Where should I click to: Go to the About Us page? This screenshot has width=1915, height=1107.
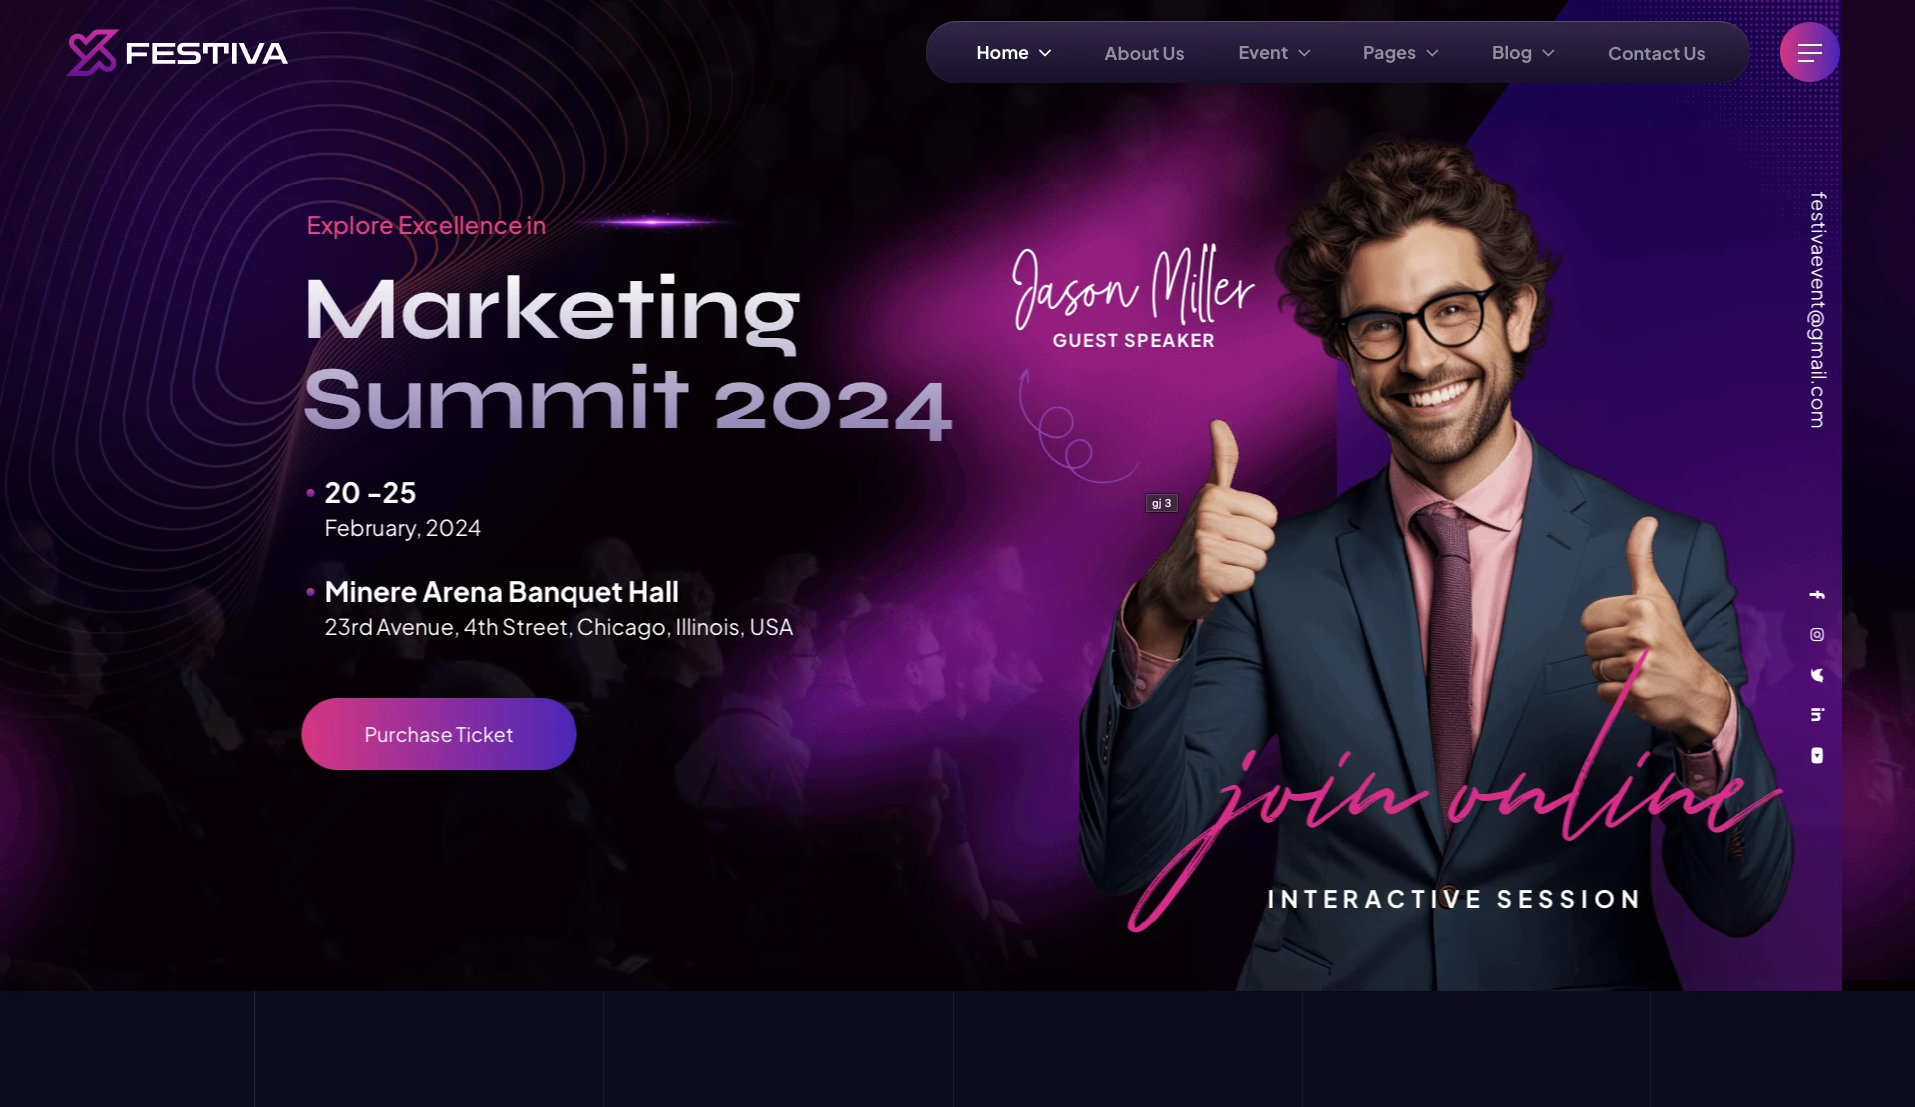1144,53
